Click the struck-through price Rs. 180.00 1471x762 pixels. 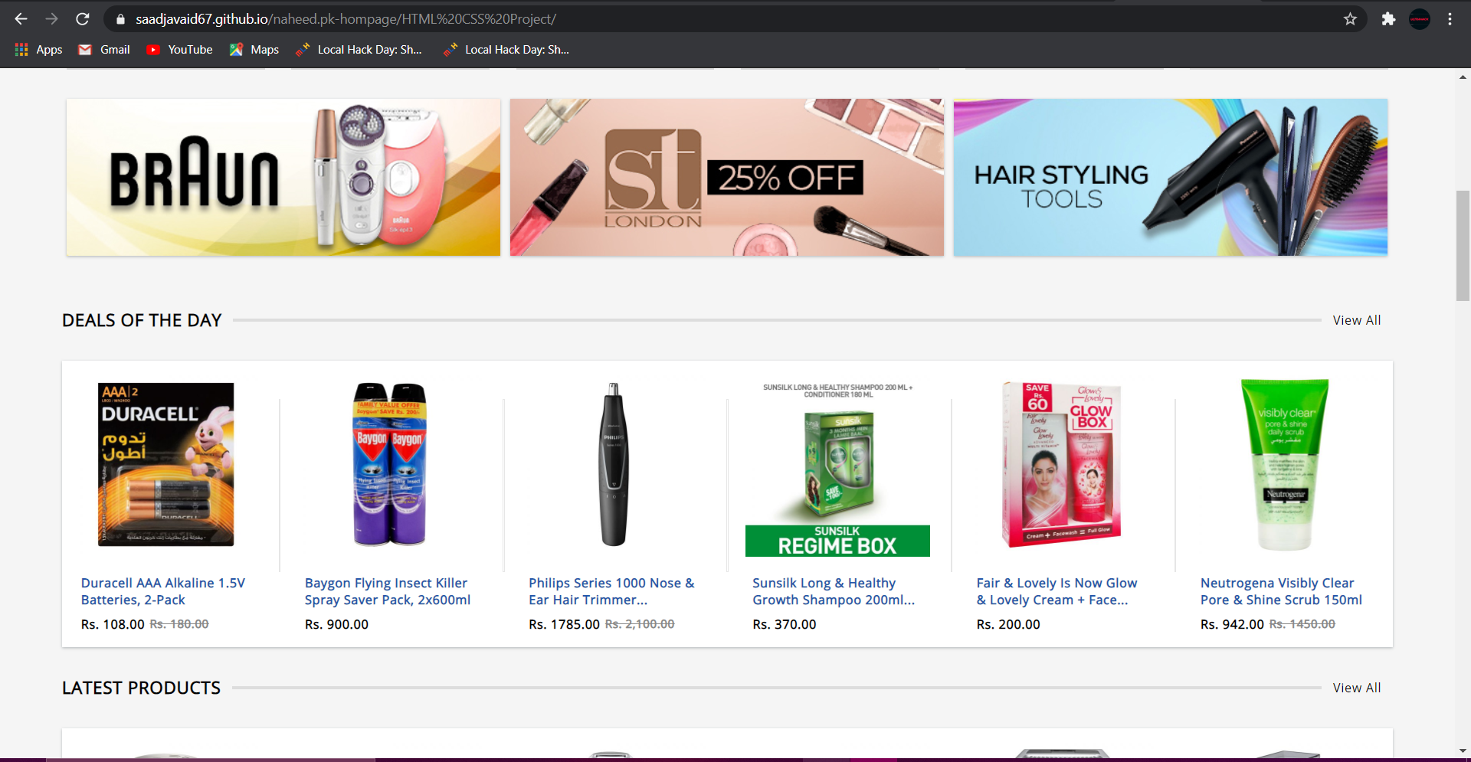[x=179, y=624]
